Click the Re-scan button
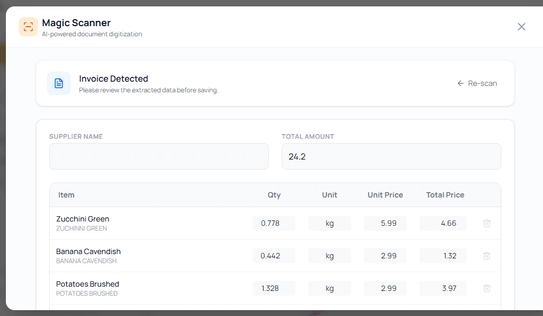 click(477, 83)
